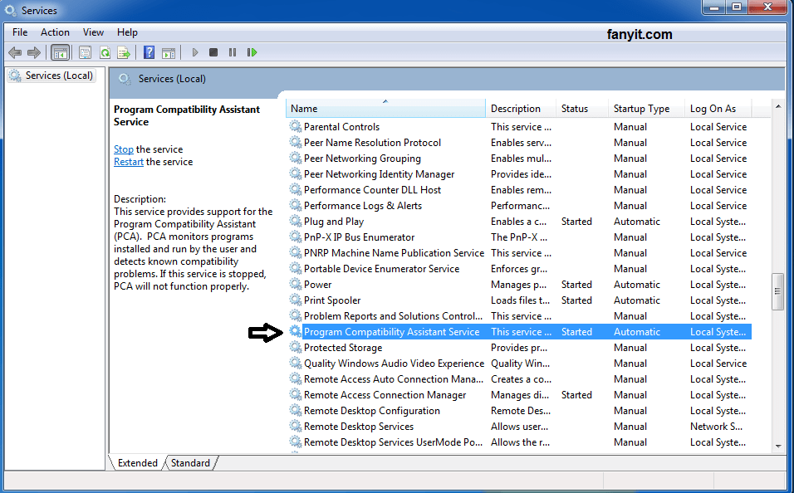Toggle Show/Hide Console Tree on the toolbar
Viewport: 794px width, 493px height.
pyautogui.click(x=59, y=52)
